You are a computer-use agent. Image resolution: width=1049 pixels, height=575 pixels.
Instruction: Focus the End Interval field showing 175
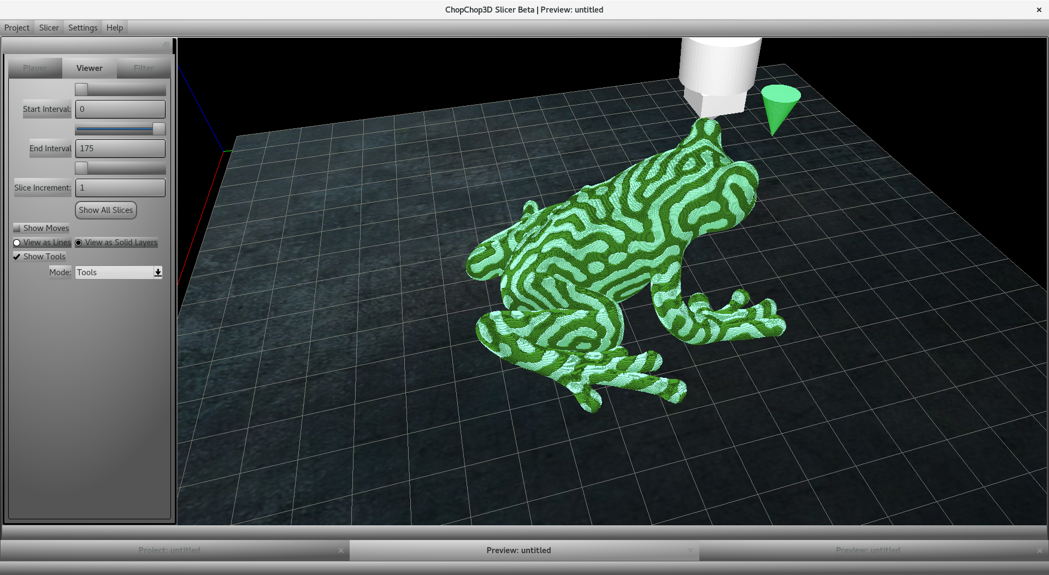click(x=120, y=149)
